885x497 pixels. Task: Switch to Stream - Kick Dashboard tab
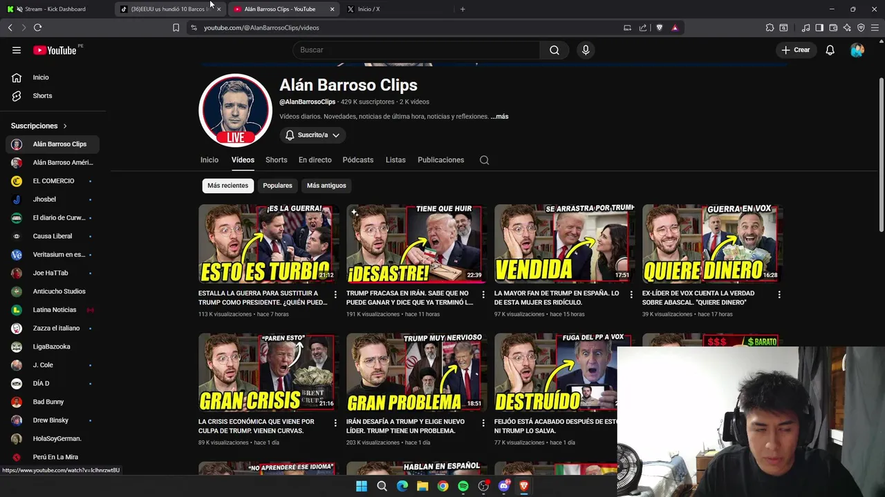pos(55,9)
